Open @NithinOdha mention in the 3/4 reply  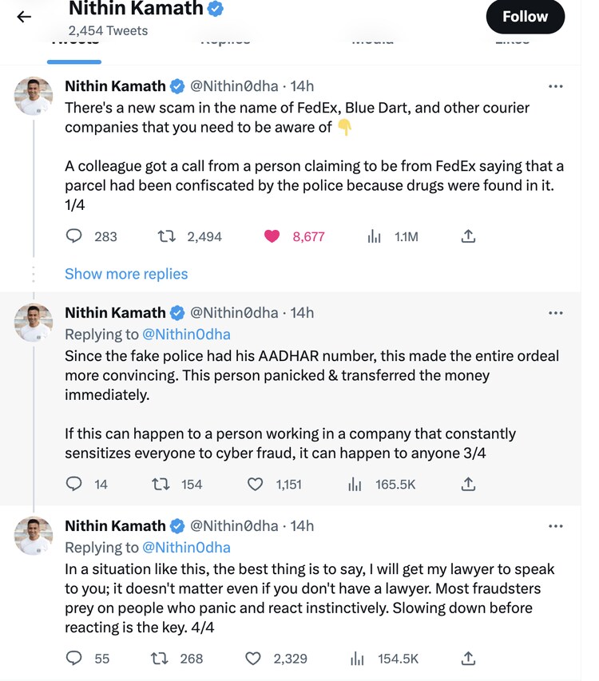pos(186,335)
